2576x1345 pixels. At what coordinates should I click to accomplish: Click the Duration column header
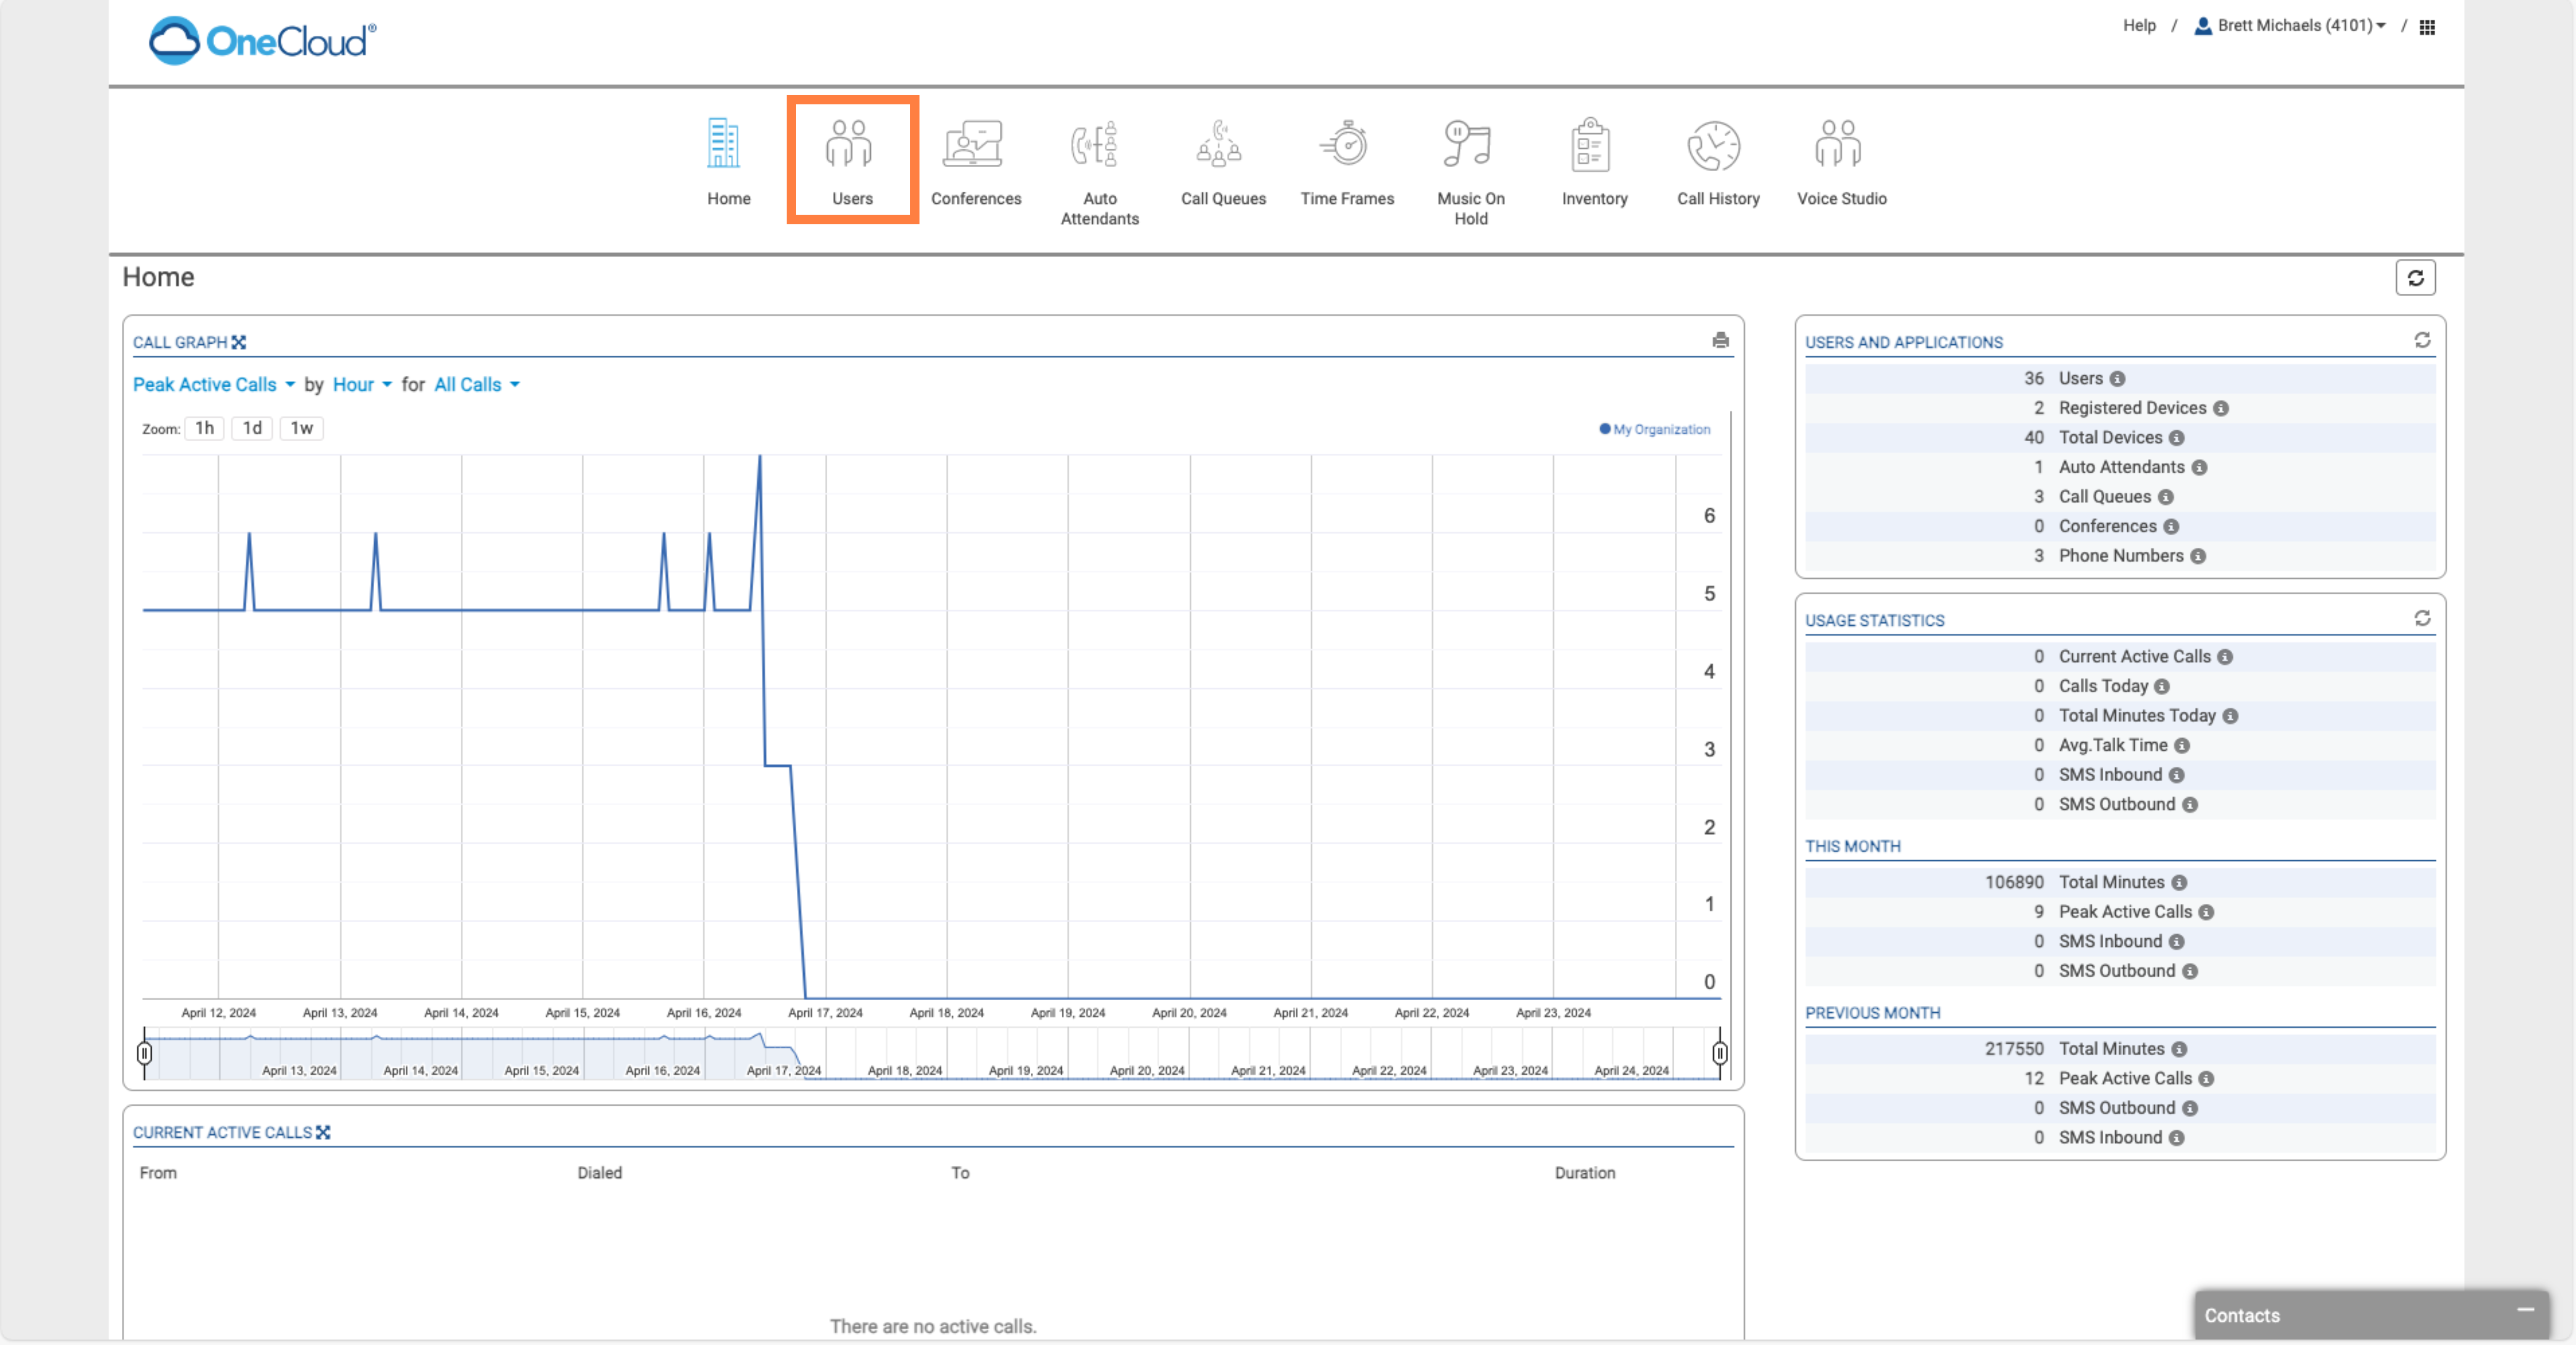(1584, 1173)
